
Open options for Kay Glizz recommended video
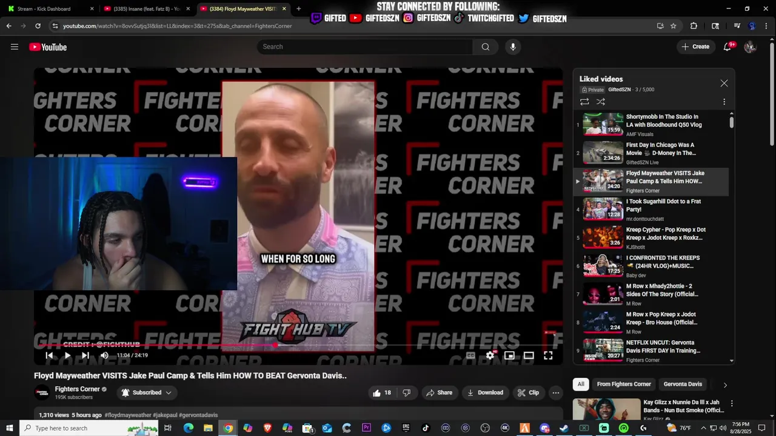point(732,403)
